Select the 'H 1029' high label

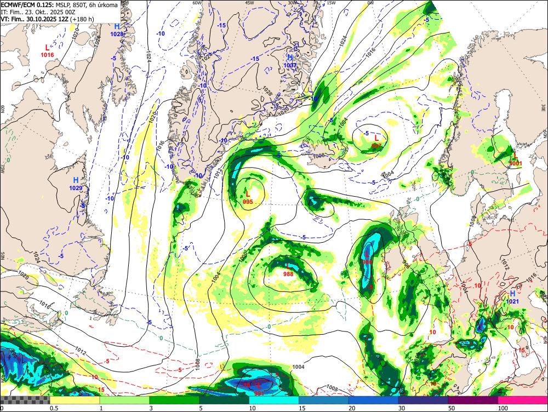pos(76,184)
